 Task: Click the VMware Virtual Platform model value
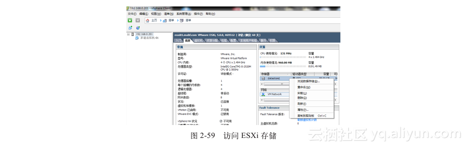233,58
